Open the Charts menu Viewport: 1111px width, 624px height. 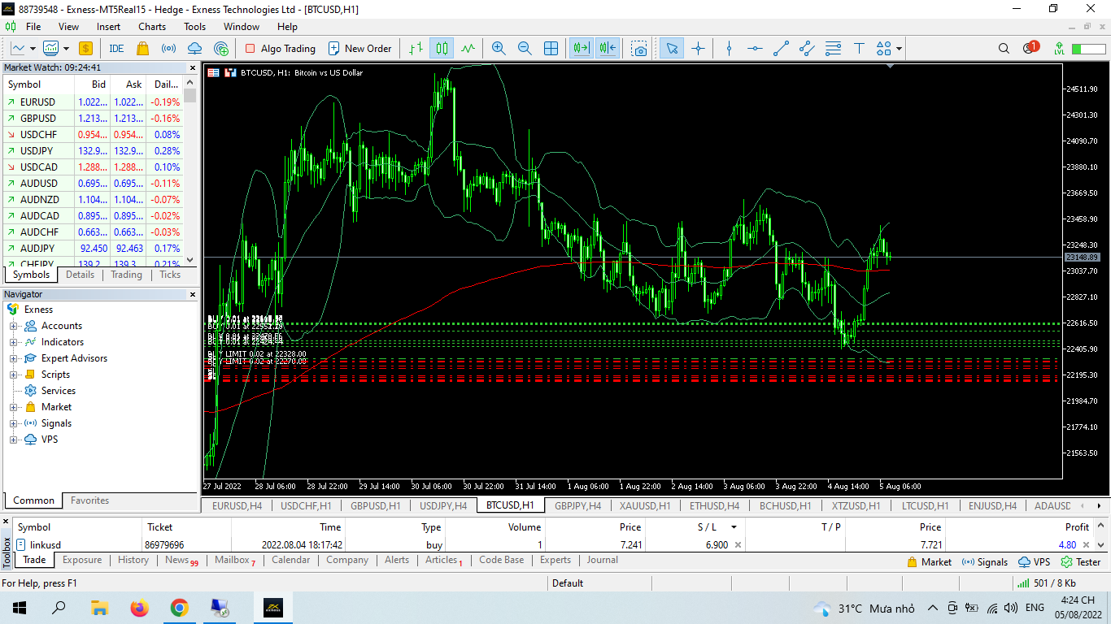tap(152, 26)
